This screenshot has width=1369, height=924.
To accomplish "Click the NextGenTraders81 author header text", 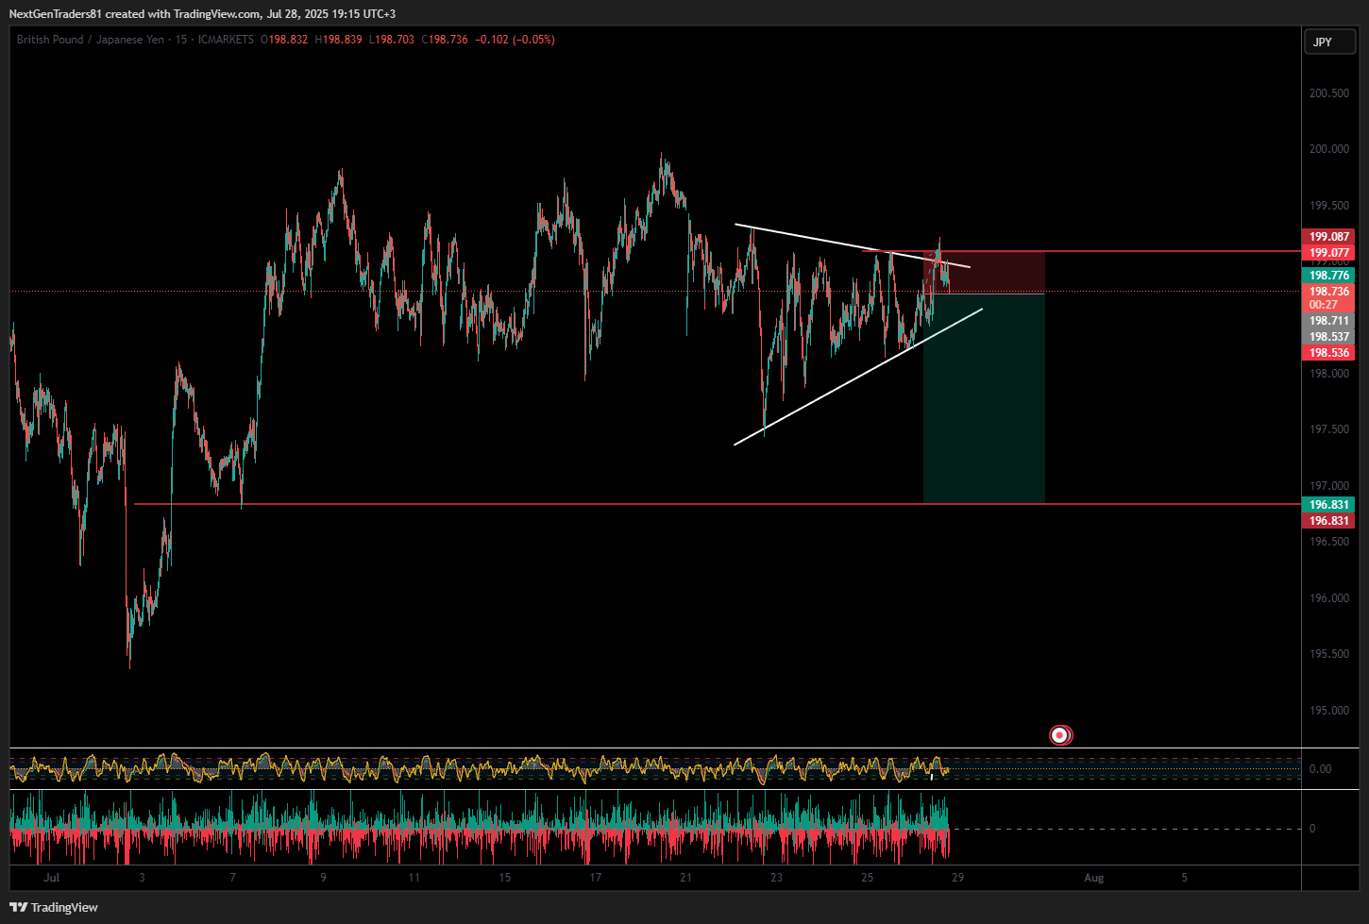I will tap(56, 14).
